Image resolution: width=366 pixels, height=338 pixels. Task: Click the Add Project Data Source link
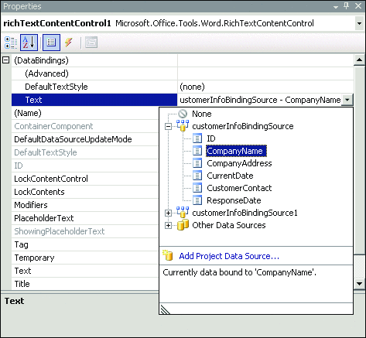229,256
